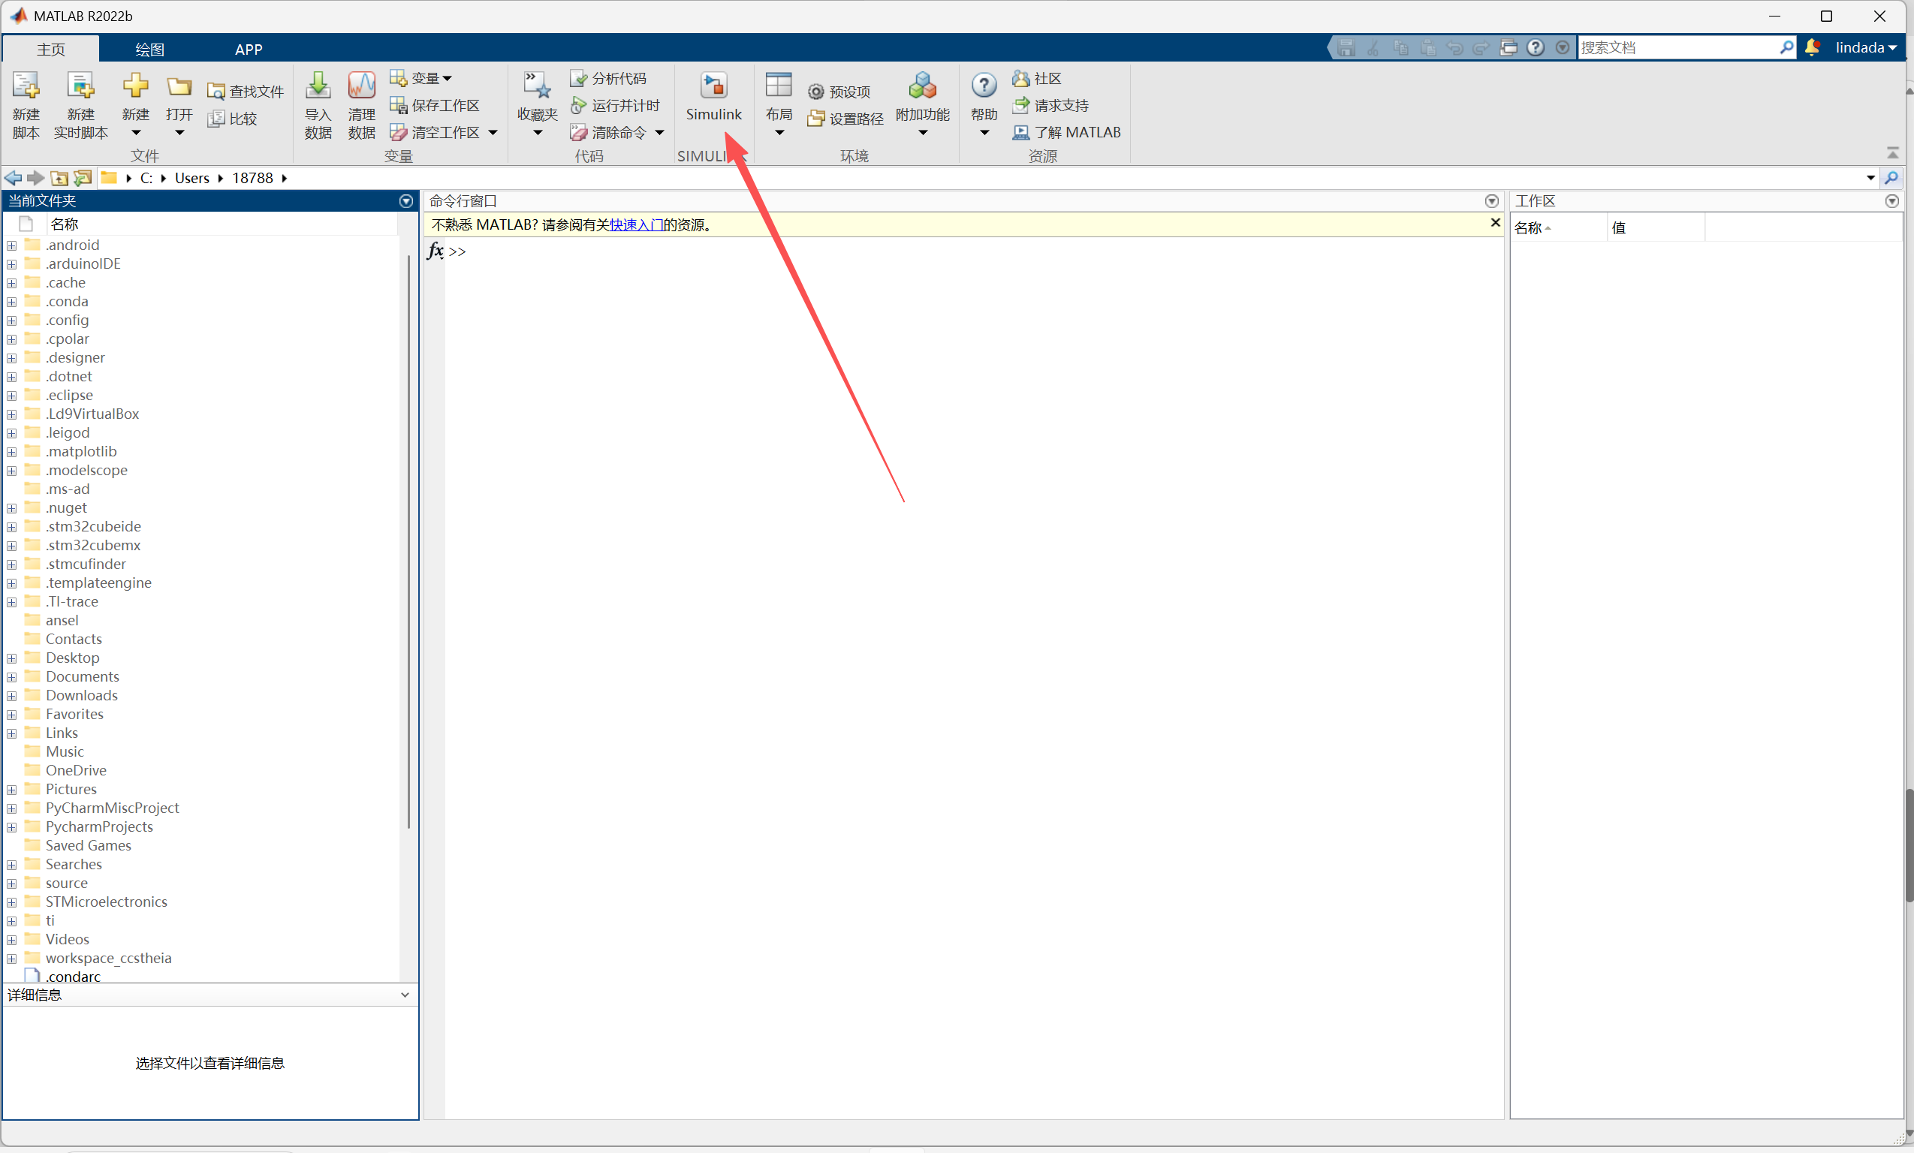Click the notification bell icon
Image resolution: width=1914 pixels, height=1153 pixels.
pyautogui.click(x=1812, y=47)
